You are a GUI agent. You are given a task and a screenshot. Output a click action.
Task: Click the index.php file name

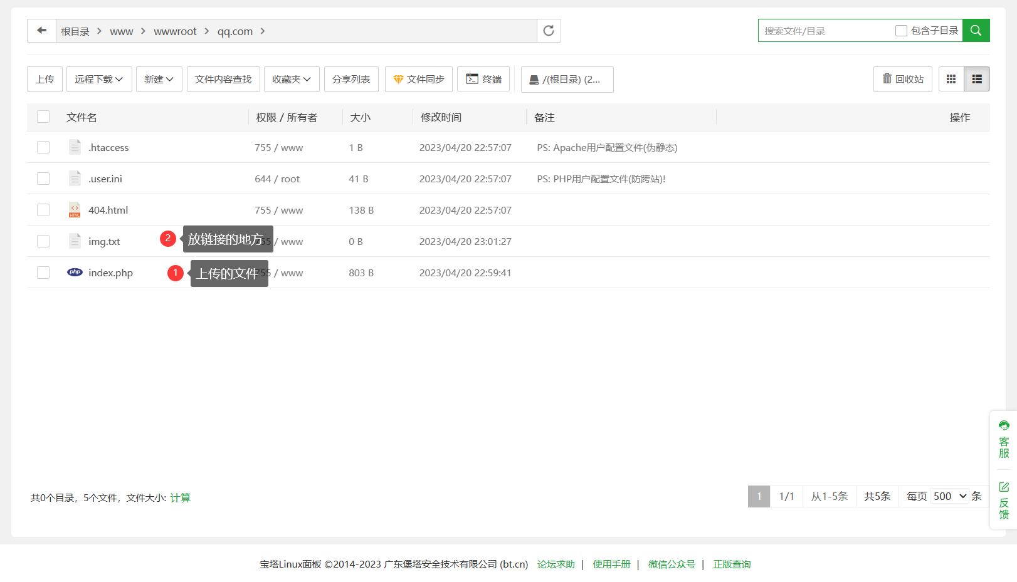click(110, 273)
